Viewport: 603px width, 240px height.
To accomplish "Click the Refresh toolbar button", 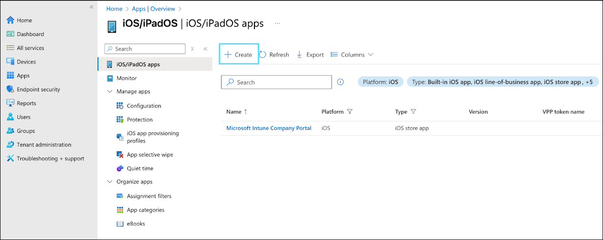I will point(274,55).
